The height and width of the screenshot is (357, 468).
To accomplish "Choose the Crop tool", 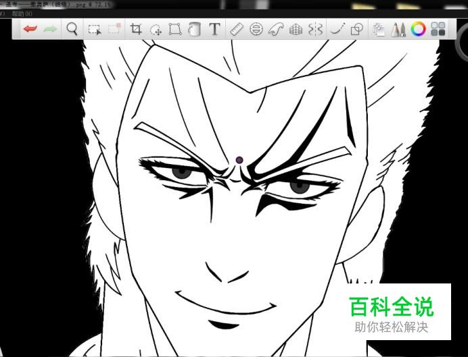I will (x=136, y=29).
